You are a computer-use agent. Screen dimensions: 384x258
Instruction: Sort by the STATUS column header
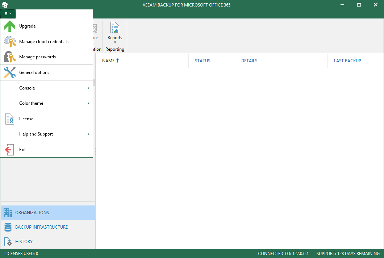(x=212, y=61)
